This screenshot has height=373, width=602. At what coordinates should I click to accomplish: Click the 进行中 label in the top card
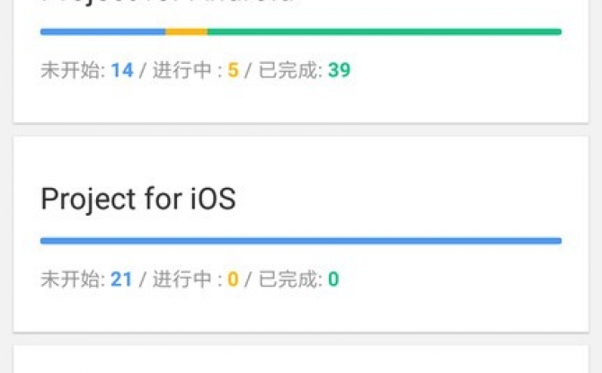[182, 70]
